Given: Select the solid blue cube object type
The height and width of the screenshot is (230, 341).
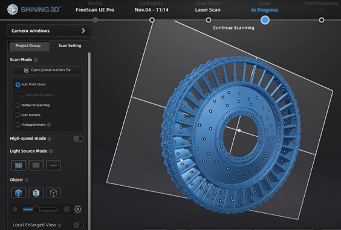Looking at the screenshot, I should coord(19,192).
